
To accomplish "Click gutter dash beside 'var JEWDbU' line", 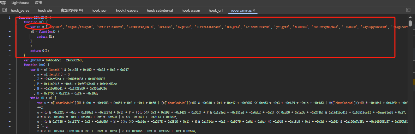I will 10,60.
